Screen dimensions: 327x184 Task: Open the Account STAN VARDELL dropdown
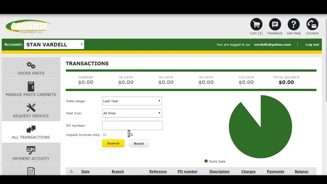[x=54, y=44]
